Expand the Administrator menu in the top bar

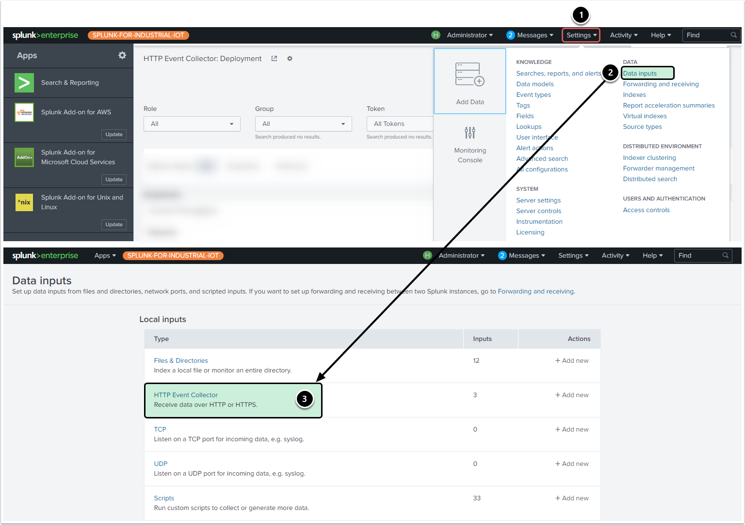(x=470, y=35)
